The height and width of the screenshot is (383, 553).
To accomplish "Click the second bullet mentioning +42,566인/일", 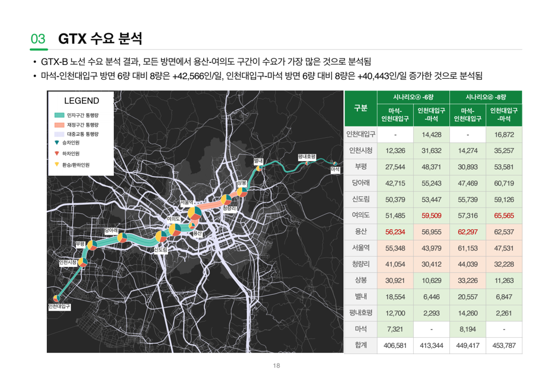I will tap(262, 76).
